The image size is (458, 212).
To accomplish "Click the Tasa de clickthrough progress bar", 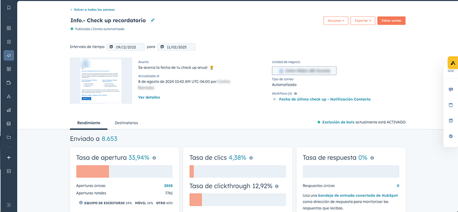I will (238, 200).
